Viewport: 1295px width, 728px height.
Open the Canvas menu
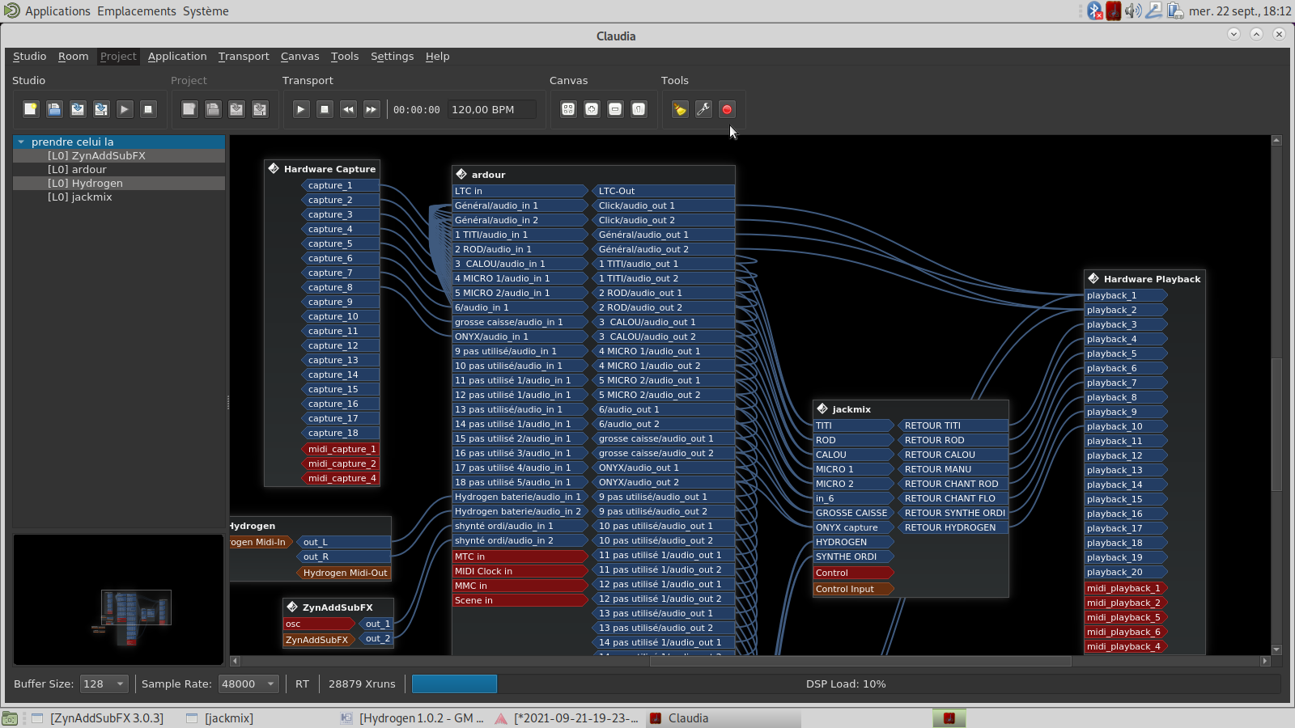(299, 57)
